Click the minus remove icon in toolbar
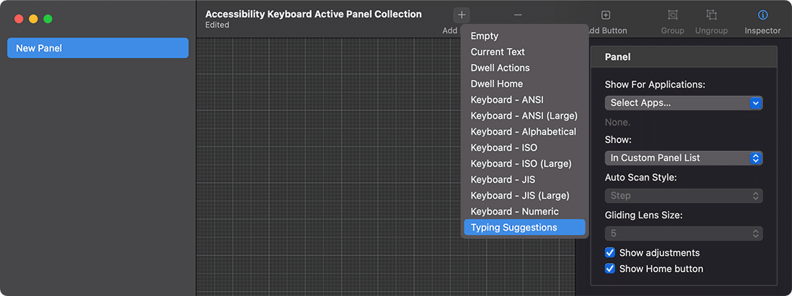792x296 pixels. (x=518, y=15)
